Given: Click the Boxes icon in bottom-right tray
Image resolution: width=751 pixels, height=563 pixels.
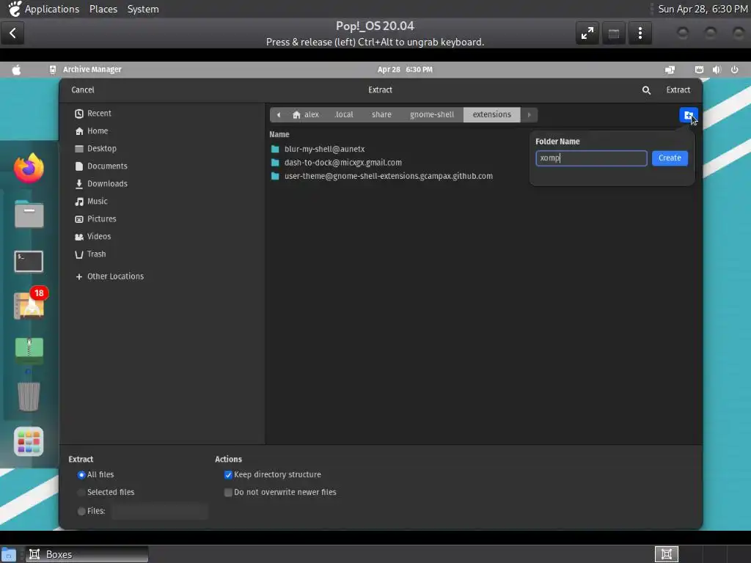Looking at the screenshot, I should [666, 554].
